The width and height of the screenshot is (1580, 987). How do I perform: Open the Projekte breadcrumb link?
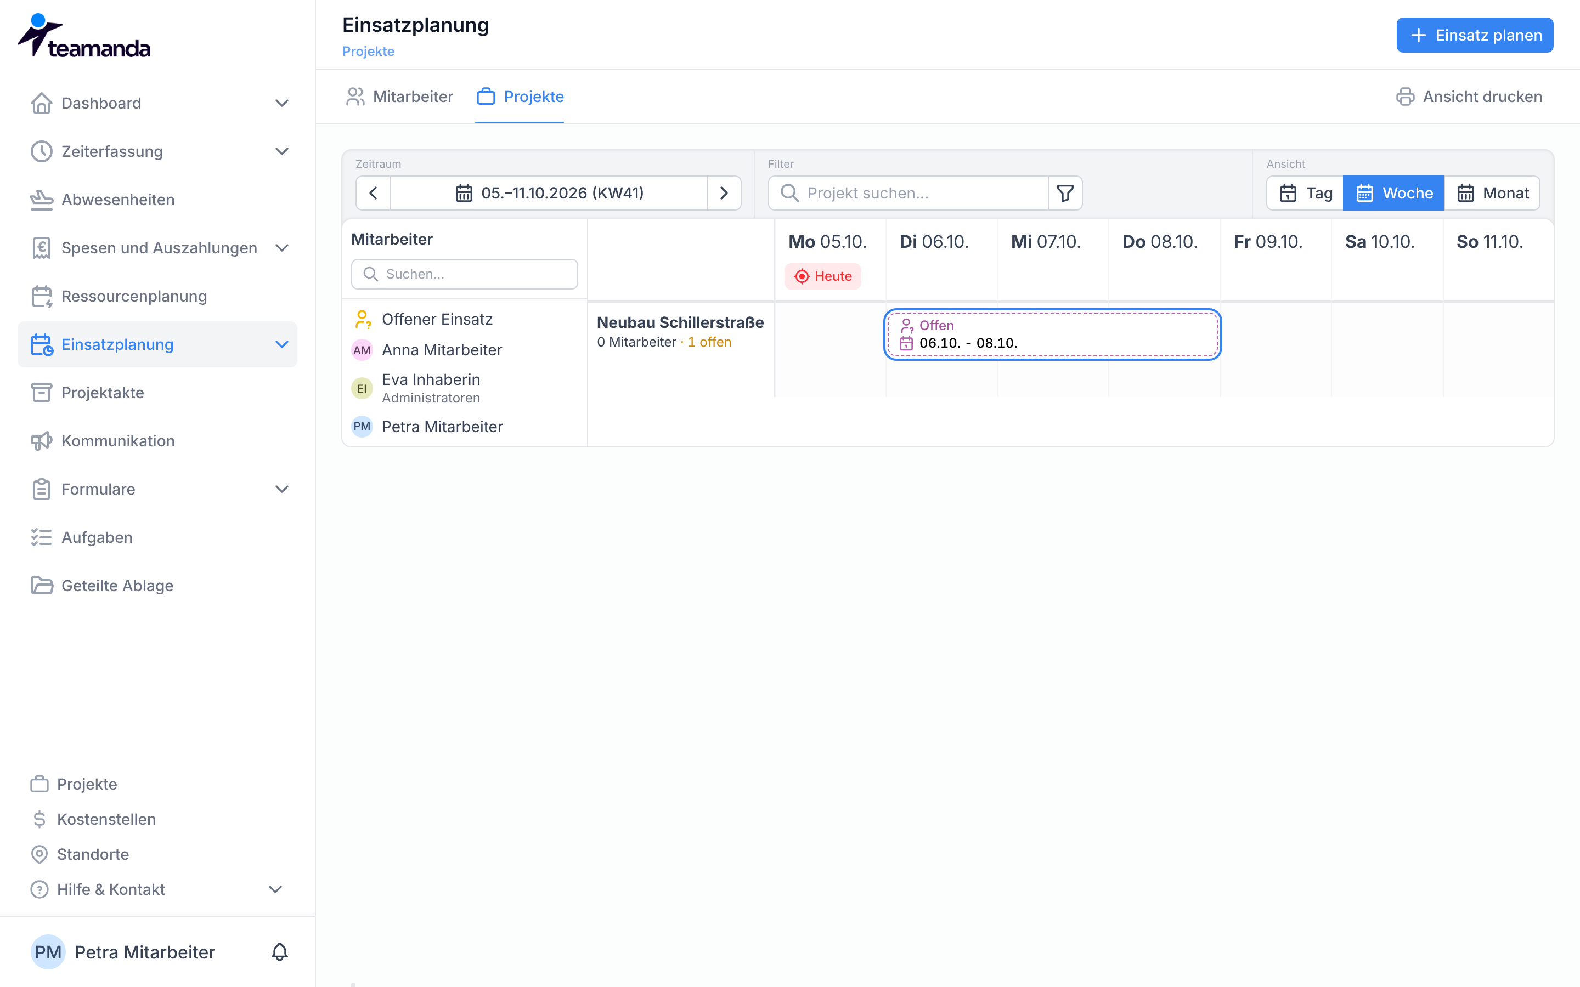(x=368, y=51)
